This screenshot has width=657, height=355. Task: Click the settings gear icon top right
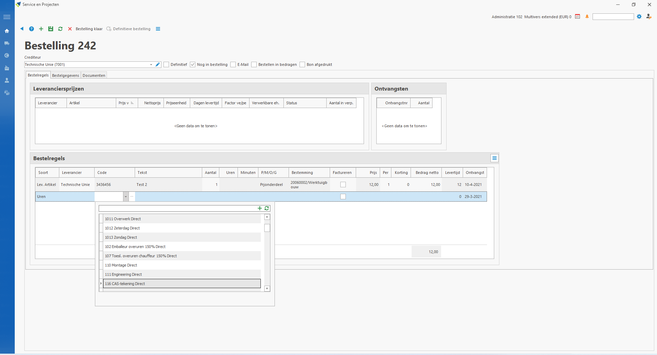(x=639, y=16)
